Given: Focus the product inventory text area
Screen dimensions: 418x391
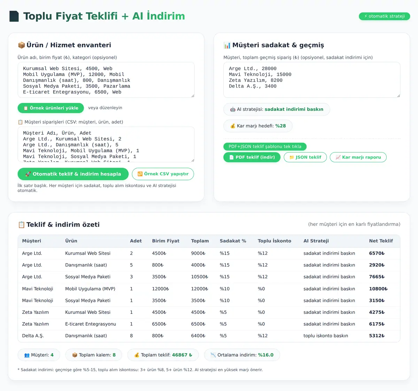Looking at the screenshot, I should point(106,80).
